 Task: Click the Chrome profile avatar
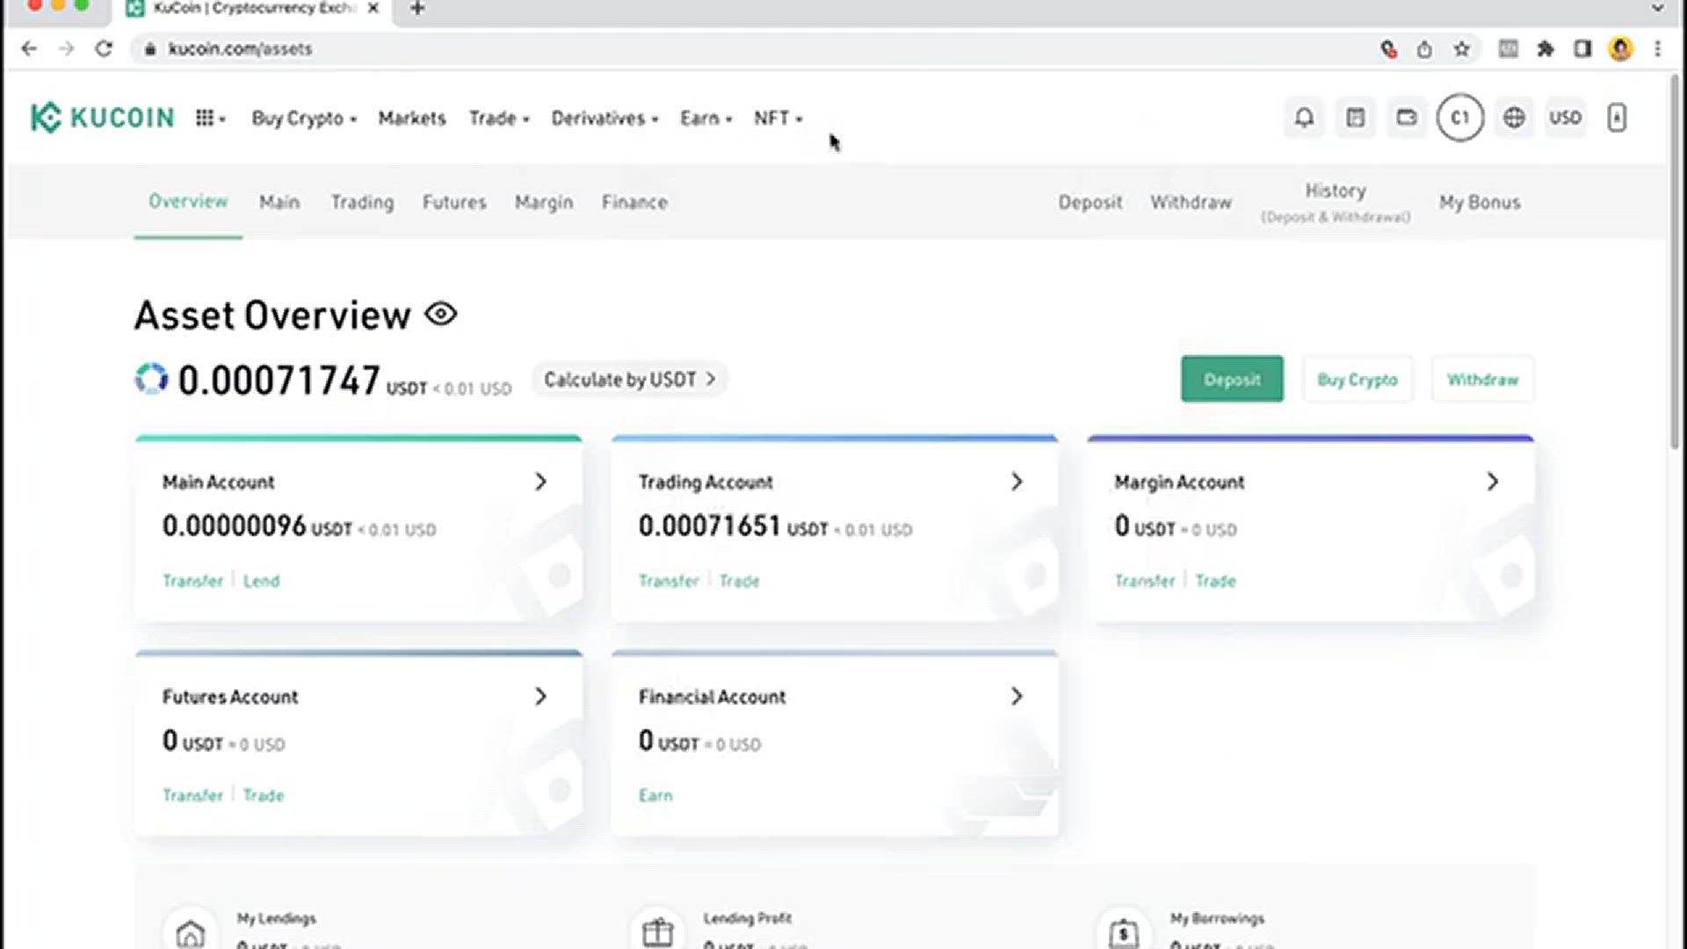click(1620, 49)
